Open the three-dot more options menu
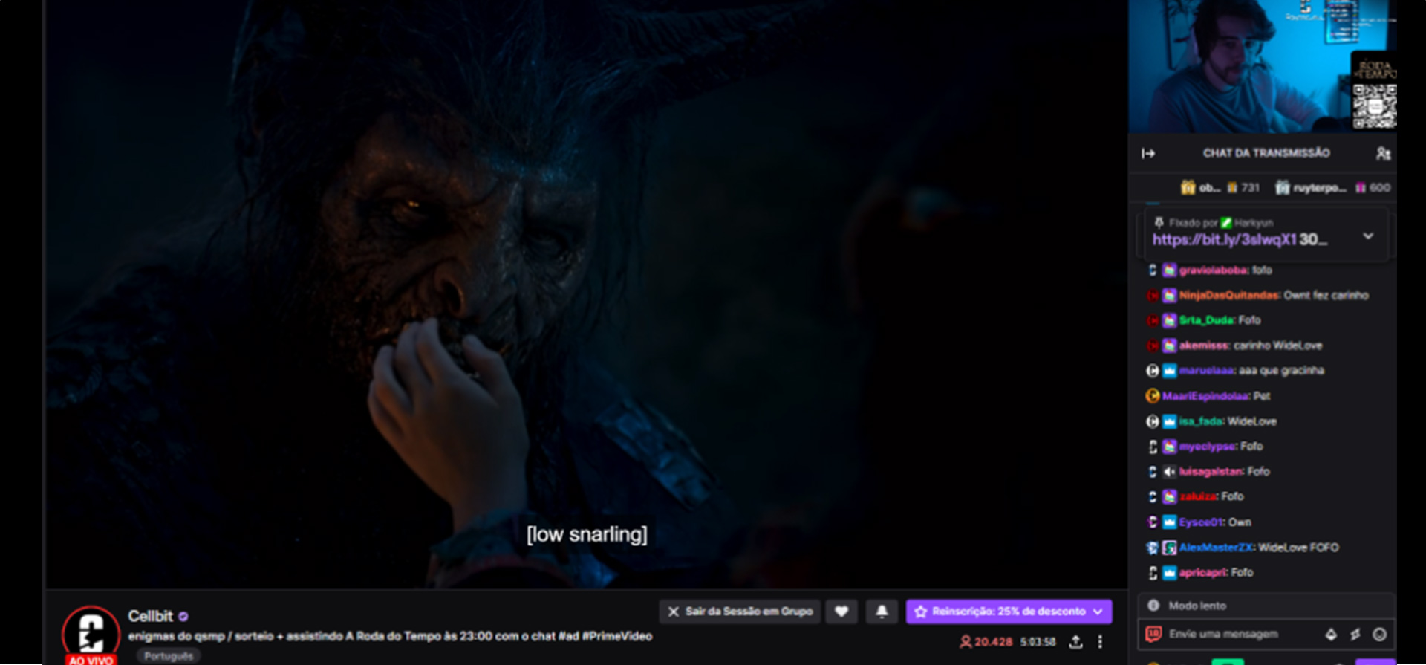1426x665 pixels. (x=1100, y=642)
